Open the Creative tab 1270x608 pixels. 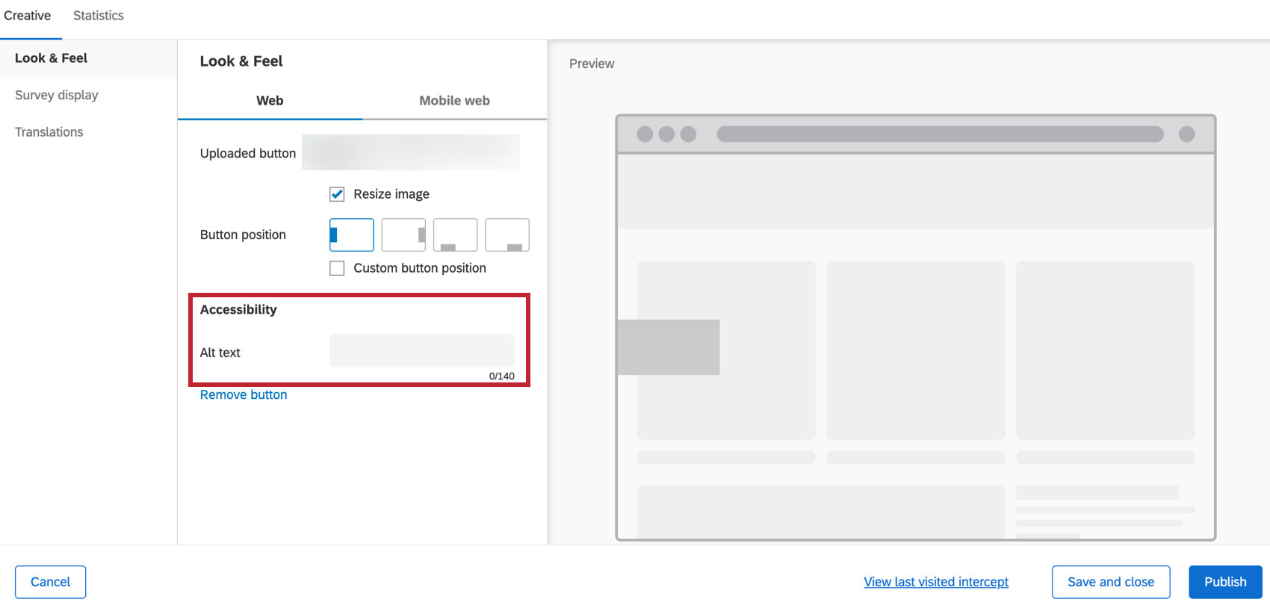28,16
